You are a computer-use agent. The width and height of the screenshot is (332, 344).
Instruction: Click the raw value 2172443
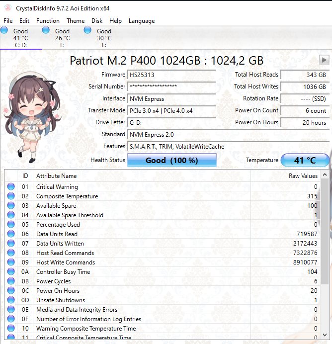(x=305, y=243)
